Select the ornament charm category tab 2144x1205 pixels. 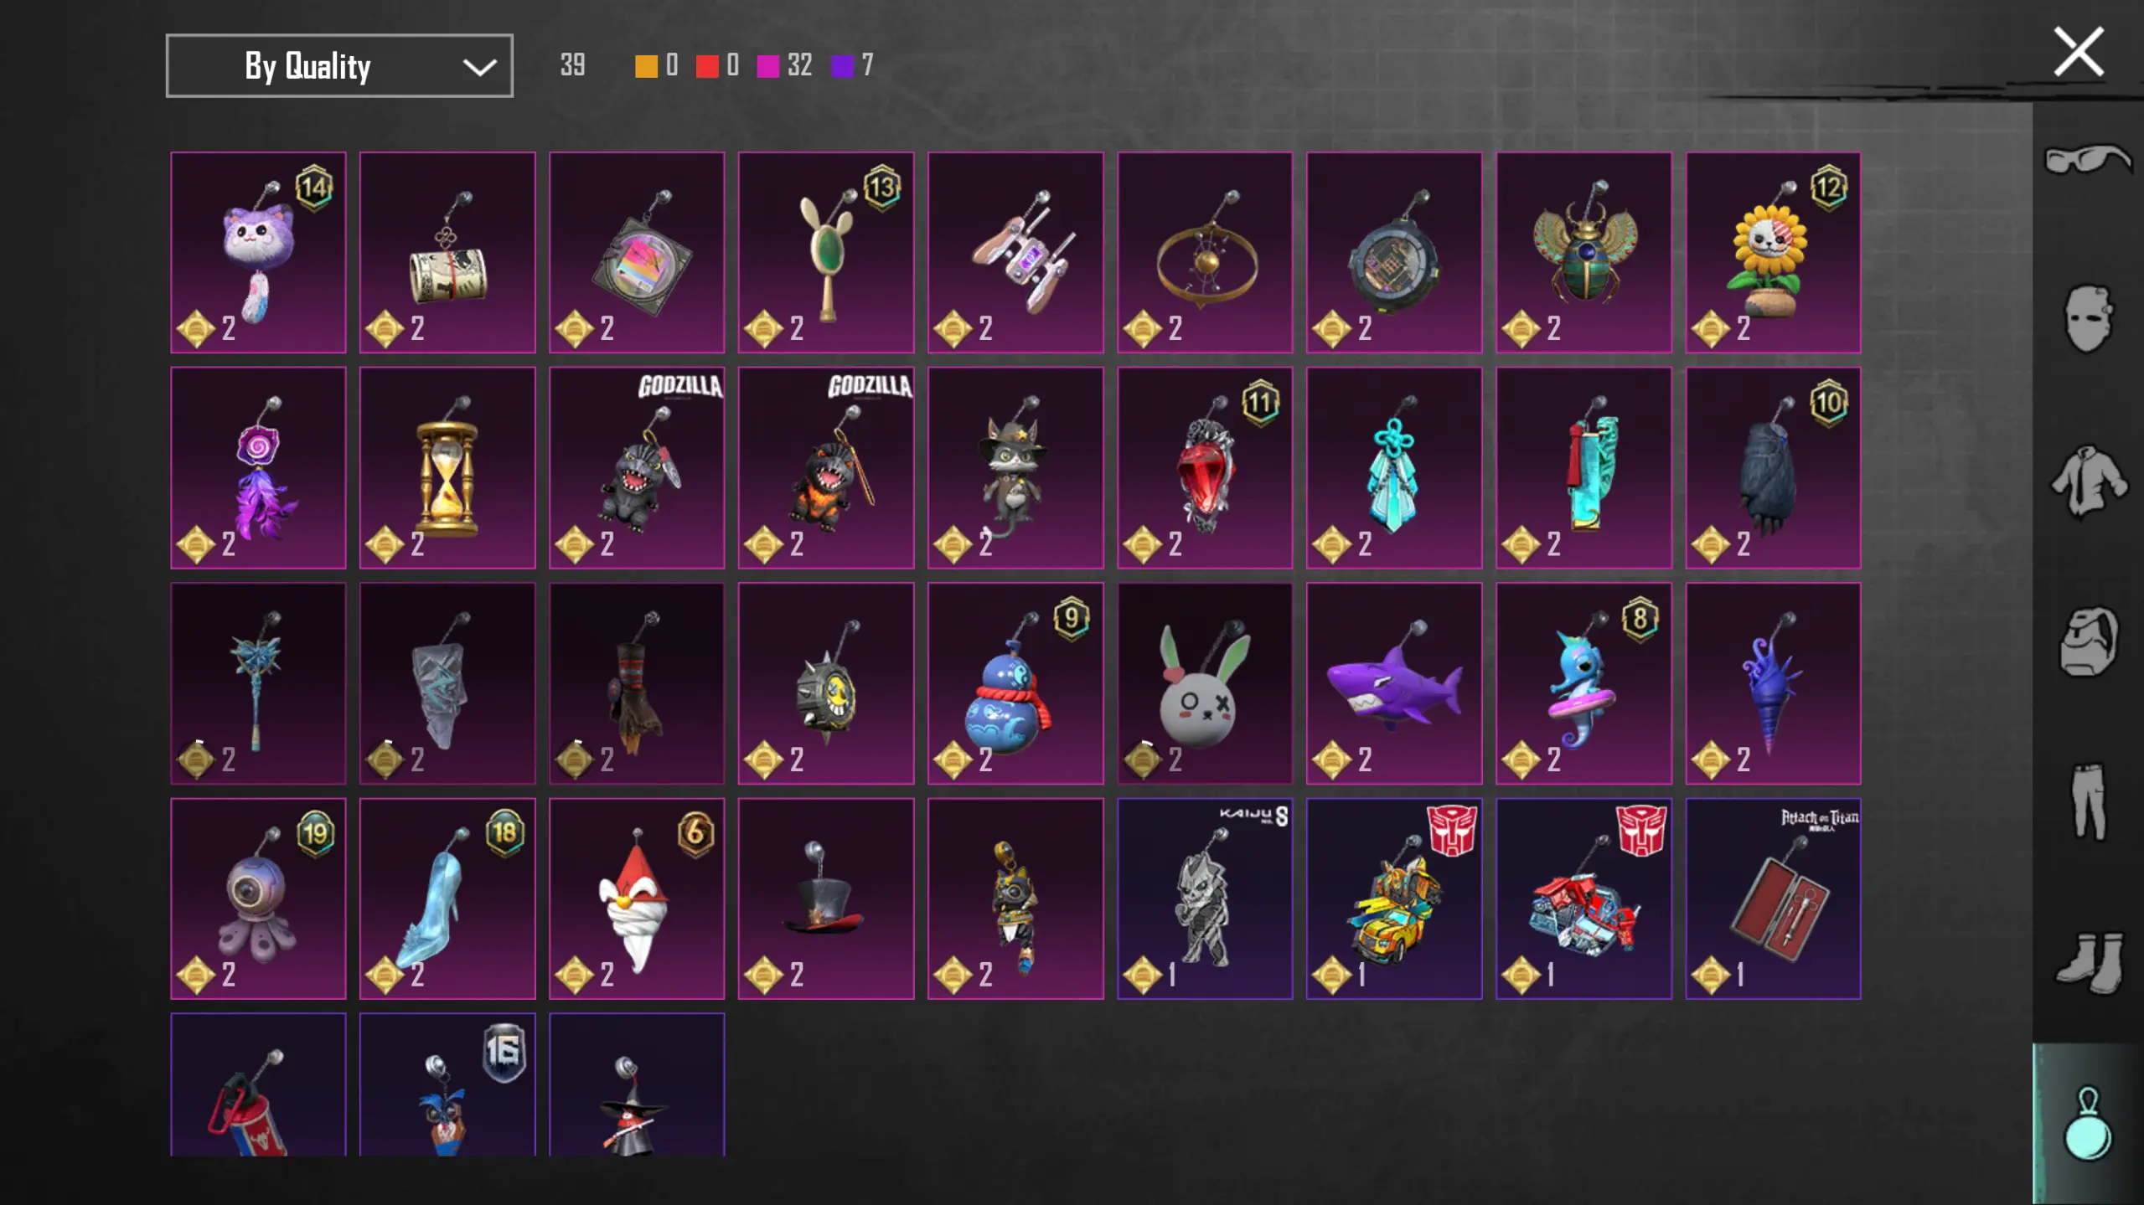2087,1124
